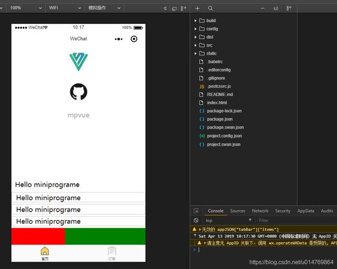337x269 pixels.
Task: Open the .gitignore file
Action: pos(216,78)
